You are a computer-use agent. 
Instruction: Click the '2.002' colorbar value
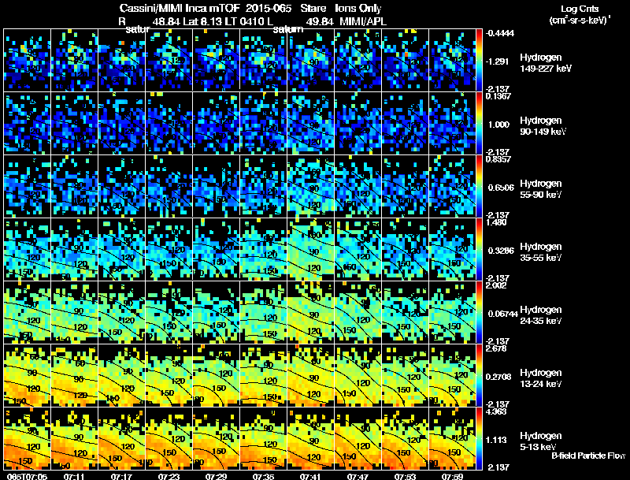(496, 285)
